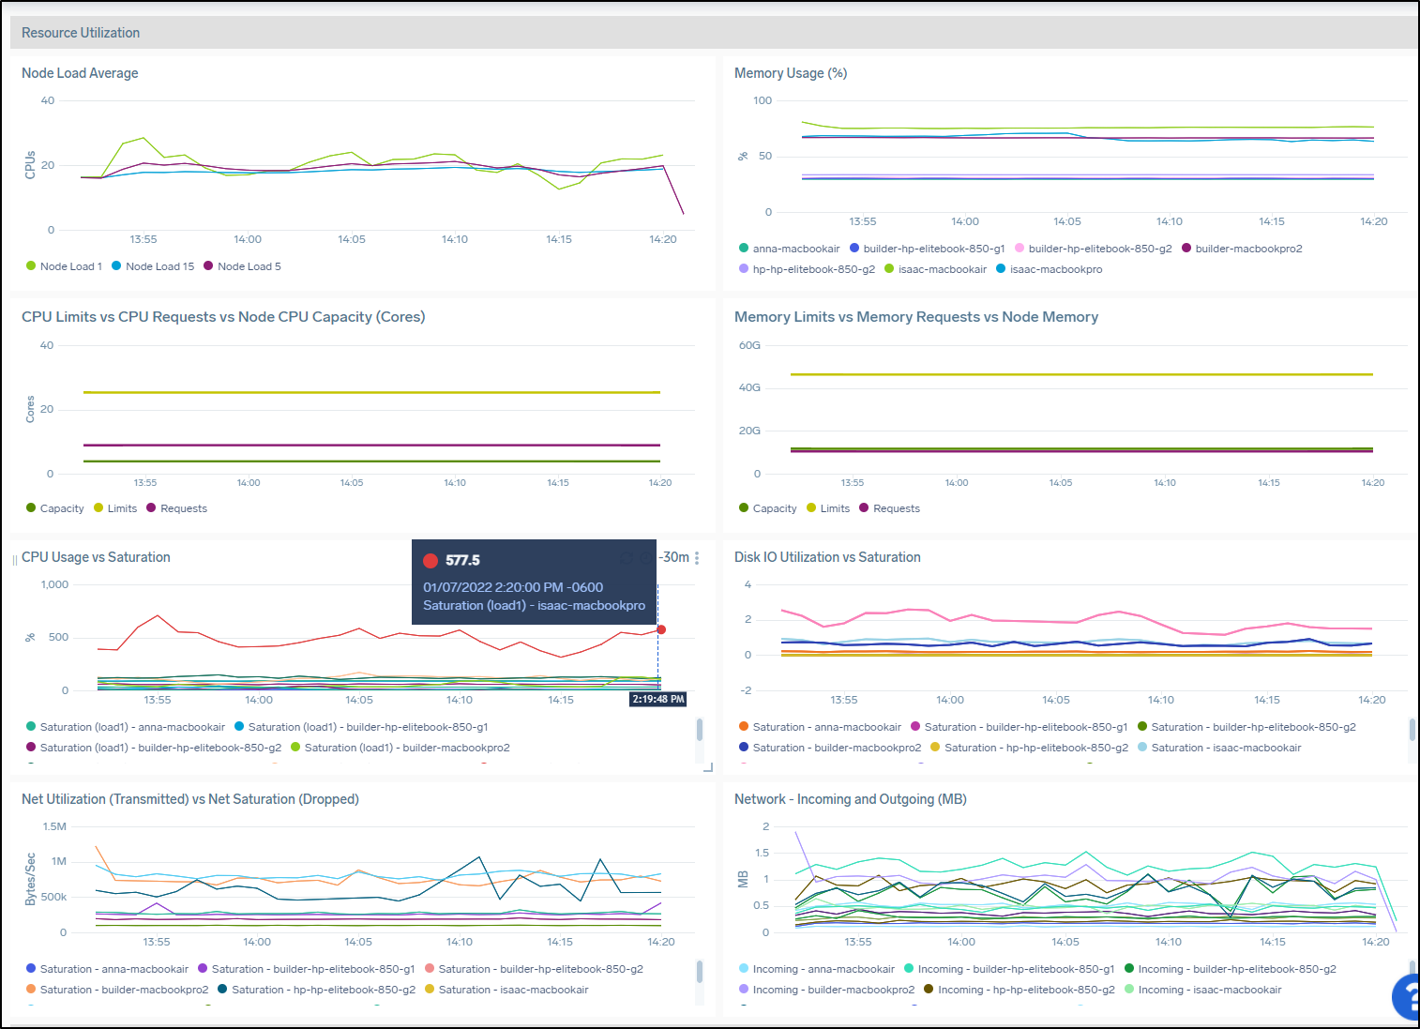Screen dimensions: 1420x1029
Task: Toggle Incoming - builder-hp-elitebook-850-g2 in Network legend
Action: tap(1230, 969)
